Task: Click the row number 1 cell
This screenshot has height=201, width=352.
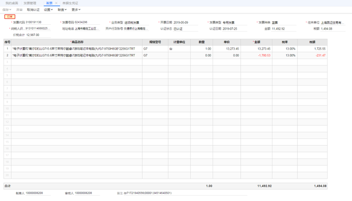Action: point(7,49)
